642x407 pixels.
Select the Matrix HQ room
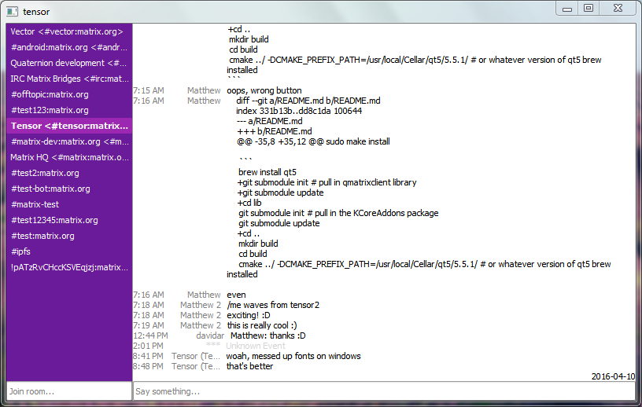[x=68, y=157]
